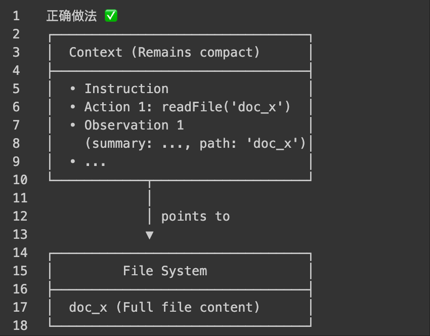Click the File System box title
The height and width of the screenshot is (336, 430).
click(x=165, y=271)
